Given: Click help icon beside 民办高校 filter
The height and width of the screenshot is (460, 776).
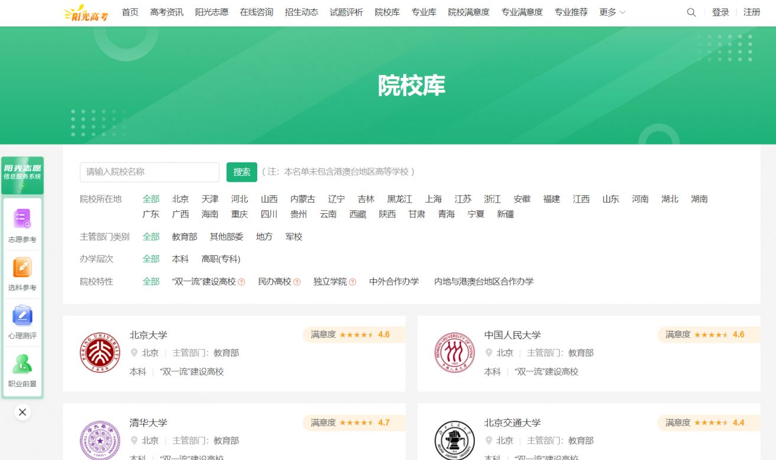Looking at the screenshot, I should coord(297,282).
